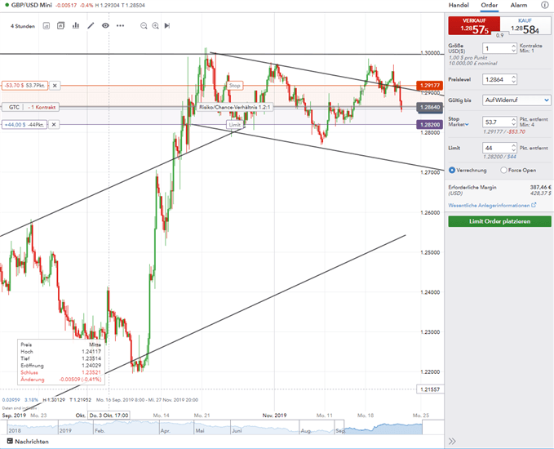Select the Limit label on chart
This screenshot has width=554, height=449.
235,124
